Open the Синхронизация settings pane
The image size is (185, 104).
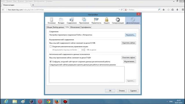tap(118, 21)
